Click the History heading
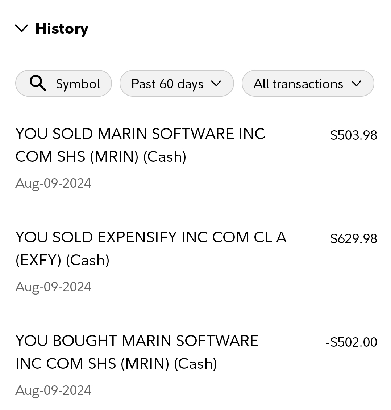Viewport: 391px width, 410px height. click(x=62, y=29)
